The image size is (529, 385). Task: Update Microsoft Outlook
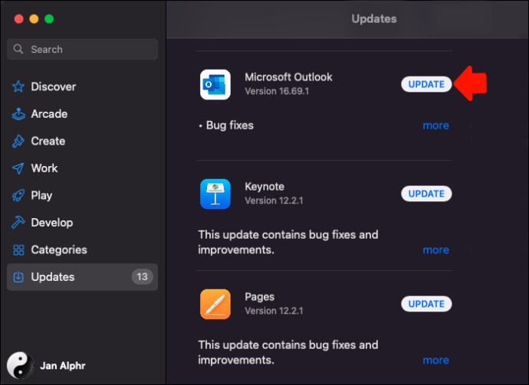(426, 84)
